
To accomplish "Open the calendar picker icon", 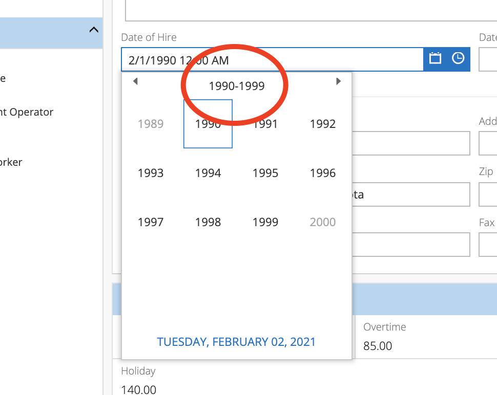I will pyautogui.click(x=435, y=58).
